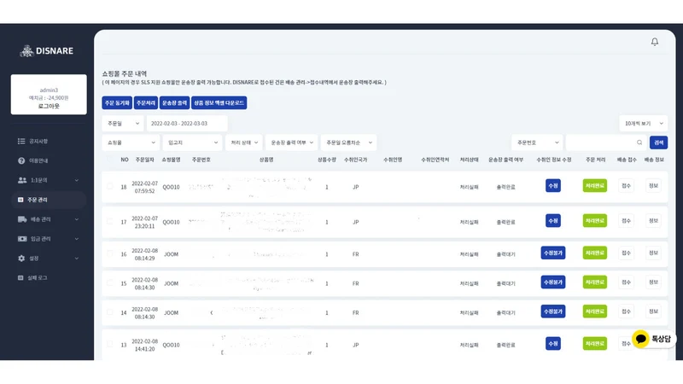Image resolution: width=683 pixels, height=384 pixels.
Task: Expand the 설정 chevron
Action: (77, 259)
